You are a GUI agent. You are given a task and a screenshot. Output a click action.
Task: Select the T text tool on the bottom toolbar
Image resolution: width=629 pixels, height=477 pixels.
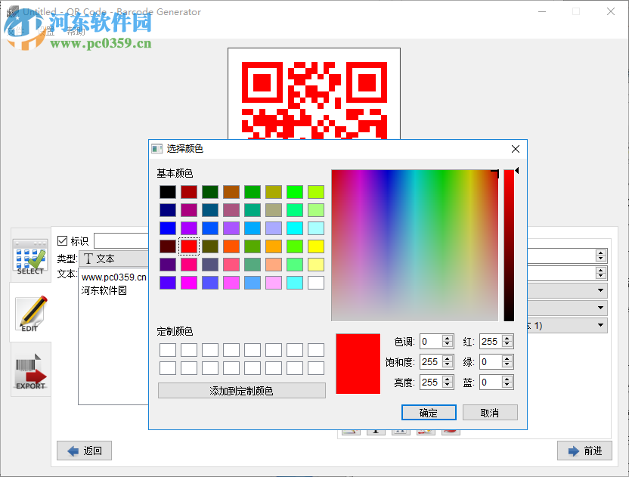[x=376, y=431]
